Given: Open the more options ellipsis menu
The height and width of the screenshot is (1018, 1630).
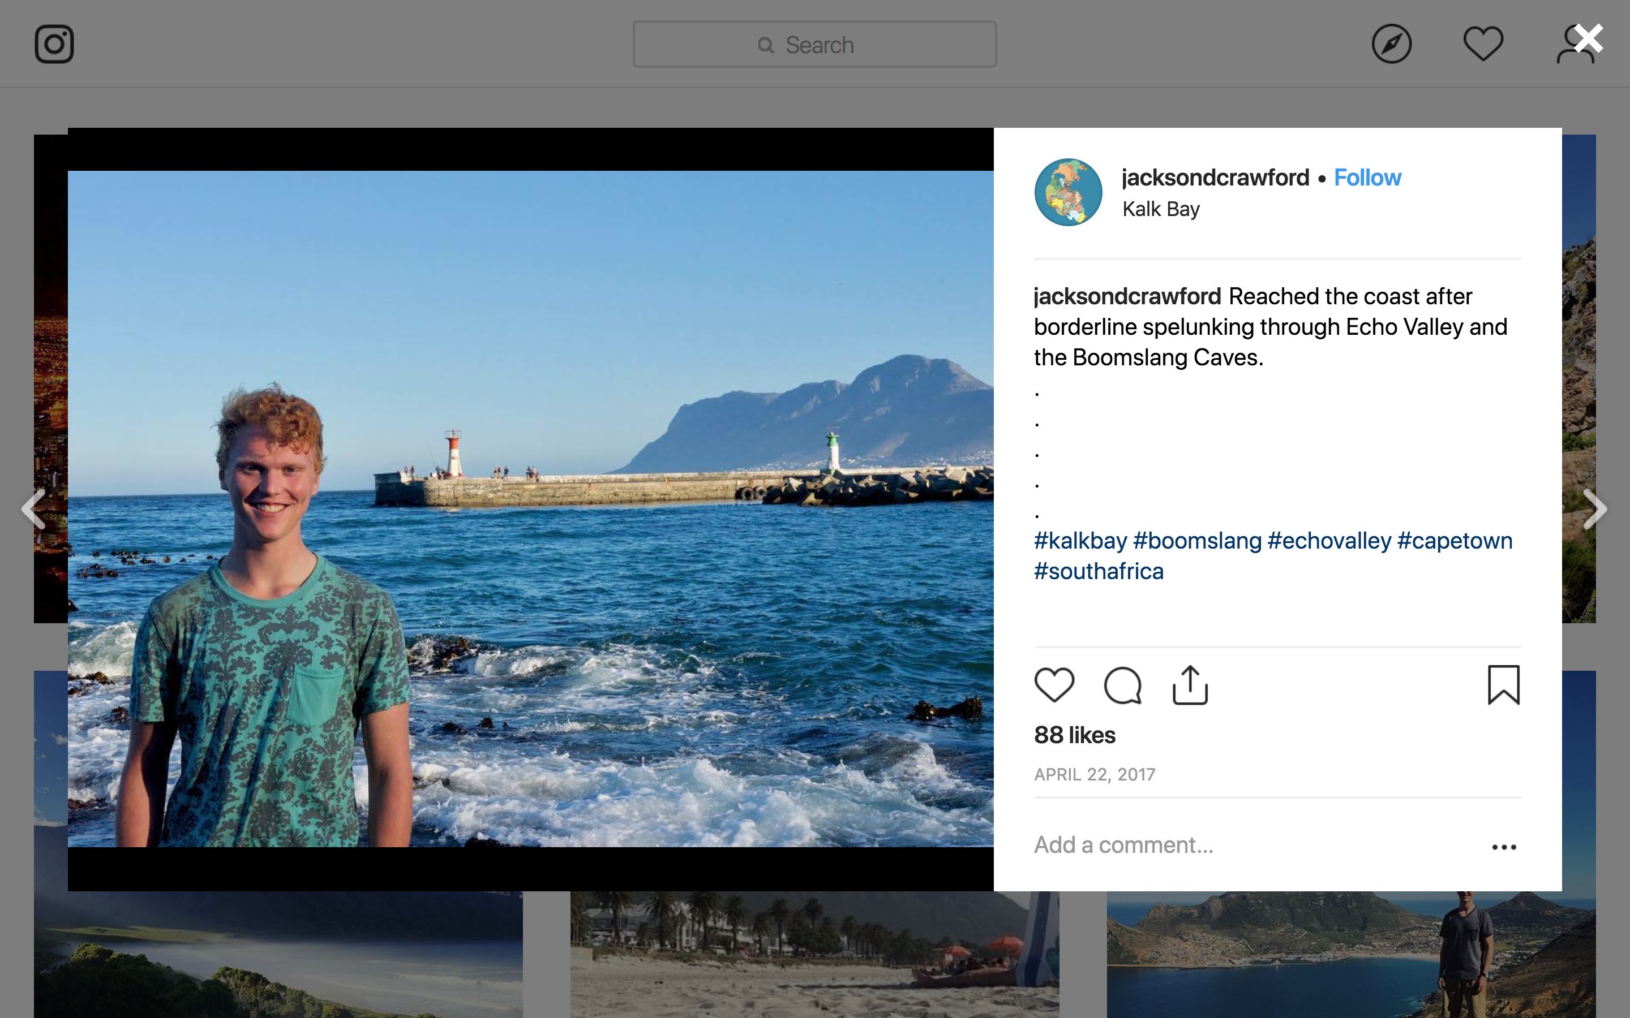Looking at the screenshot, I should (1503, 847).
